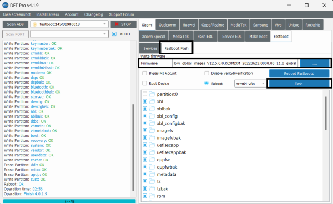Image resolution: width=333 pixels, height=204 pixels.
Task: Uncheck the uefisecappbak partition checkbox
Action: tap(145, 152)
